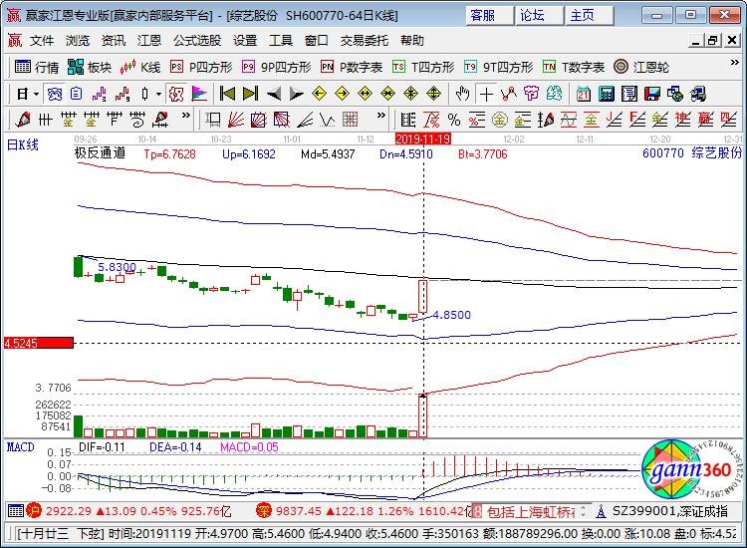Open the 板块 sector view
This screenshot has width=747, height=548.
point(90,67)
